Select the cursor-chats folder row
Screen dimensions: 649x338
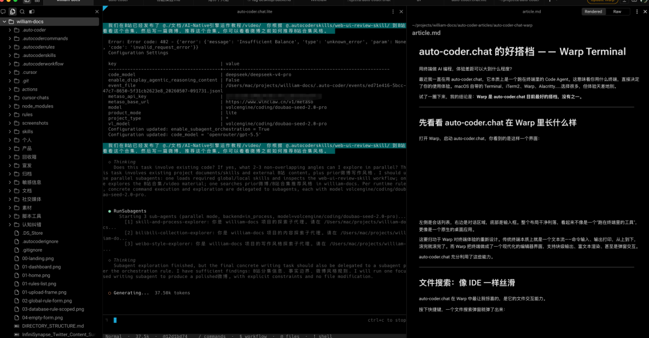pyautogui.click(x=50, y=98)
